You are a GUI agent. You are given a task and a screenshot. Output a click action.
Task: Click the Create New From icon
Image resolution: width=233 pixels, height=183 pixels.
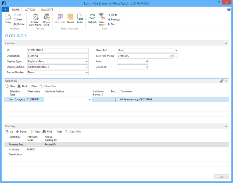click(35, 18)
